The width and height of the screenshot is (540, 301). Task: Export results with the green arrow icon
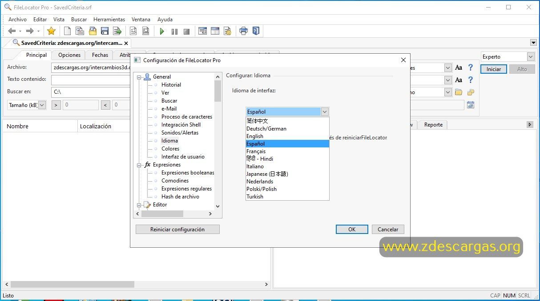(117, 31)
